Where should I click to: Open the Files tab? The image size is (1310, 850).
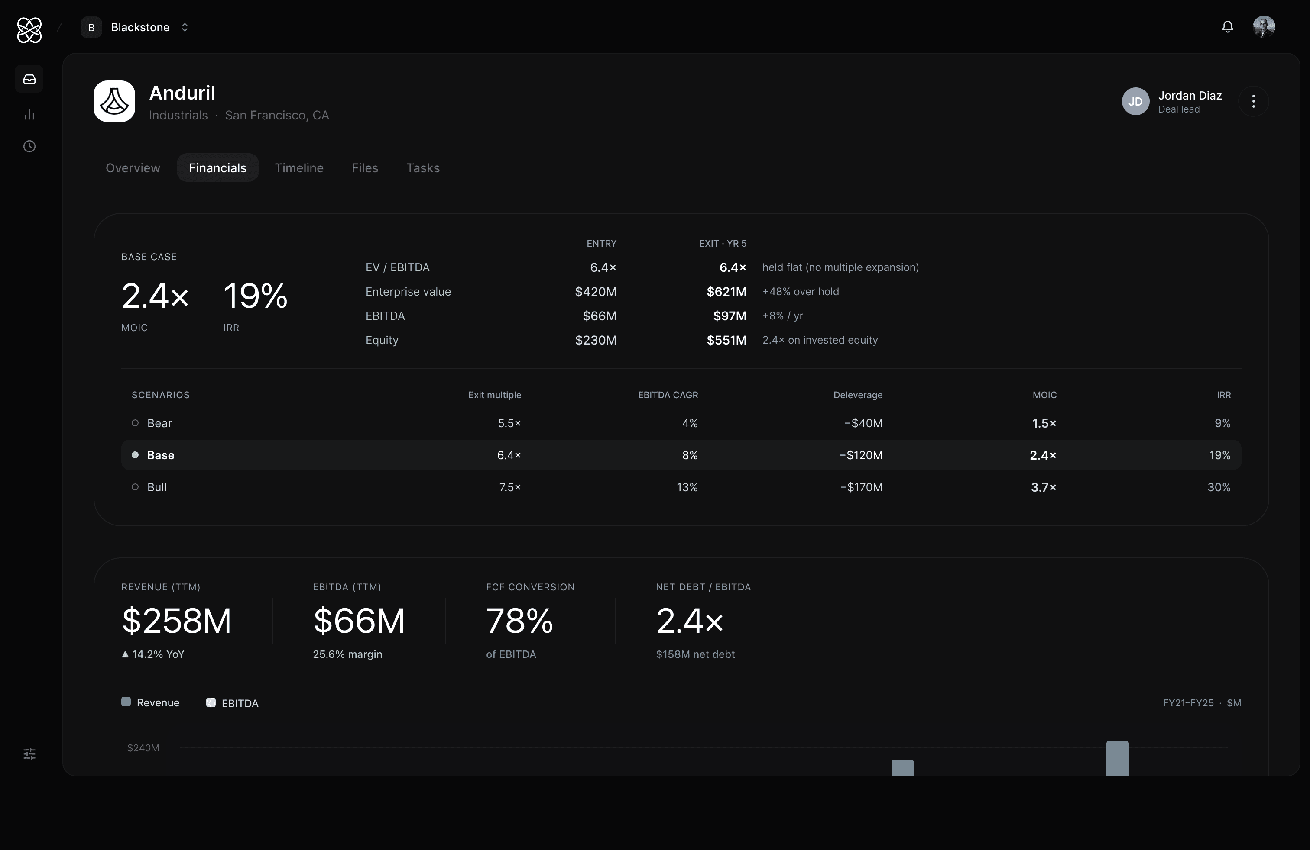pos(365,167)
